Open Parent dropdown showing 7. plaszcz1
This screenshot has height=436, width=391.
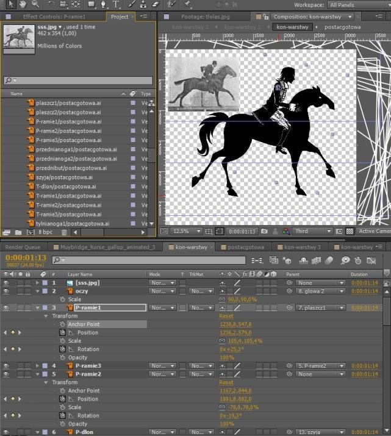coord(320,308)
